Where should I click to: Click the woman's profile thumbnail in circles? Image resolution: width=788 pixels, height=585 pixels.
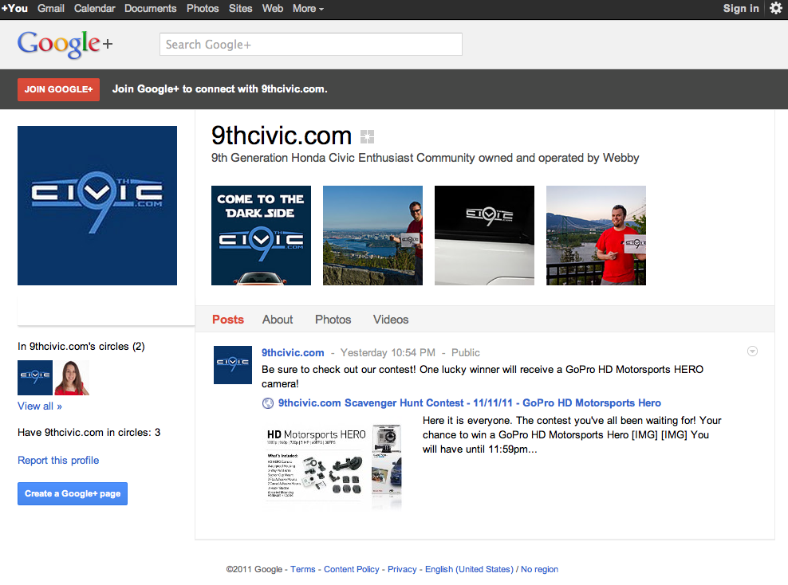[71, 378]
